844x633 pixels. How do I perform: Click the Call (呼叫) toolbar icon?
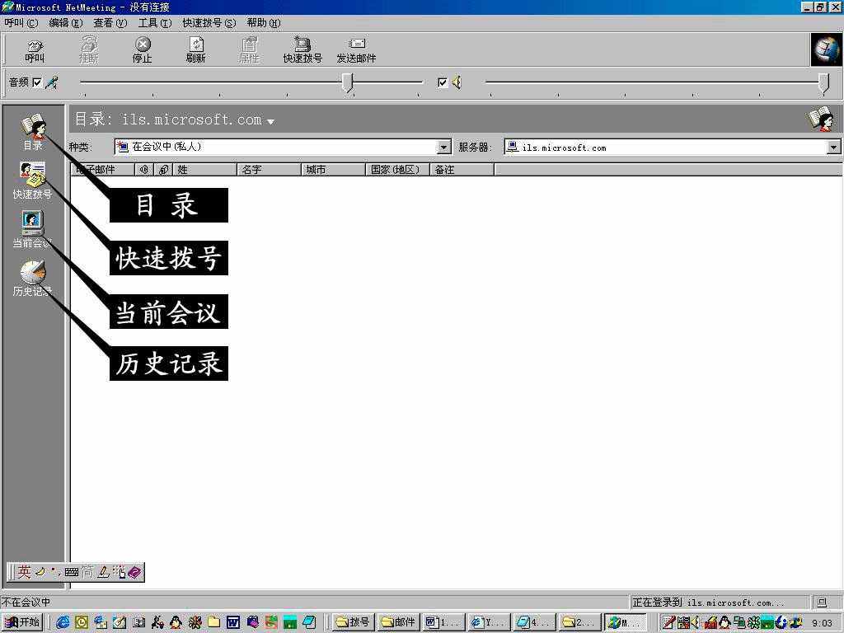34,48
